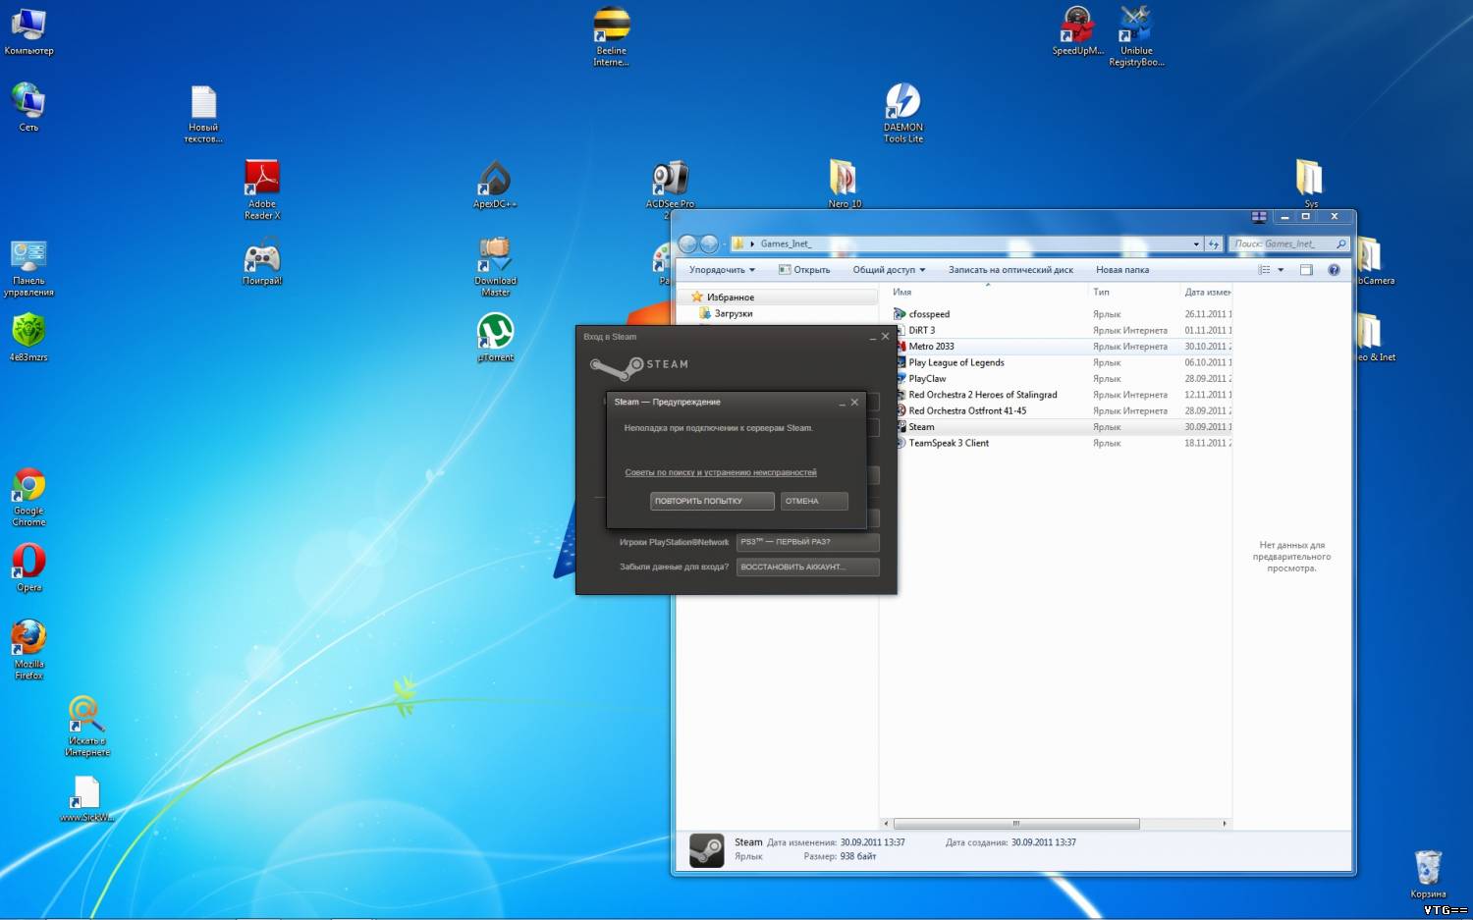1473x920 pixels.
Task: Select Red Orchestra 2 Heroes of Stalingrad
Action: (x=1061, y=395)
